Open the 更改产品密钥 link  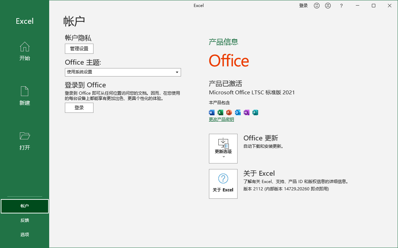tap(221, 119)
